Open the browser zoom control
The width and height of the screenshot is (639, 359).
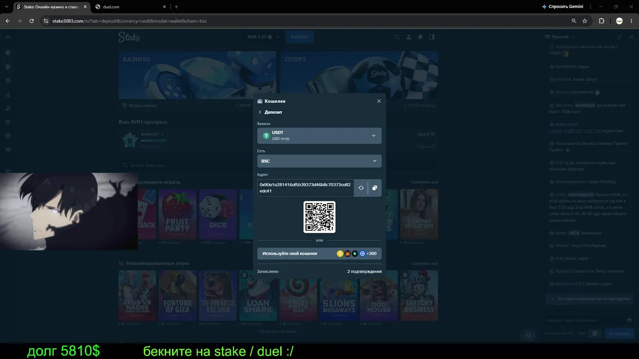click(574, 21)
